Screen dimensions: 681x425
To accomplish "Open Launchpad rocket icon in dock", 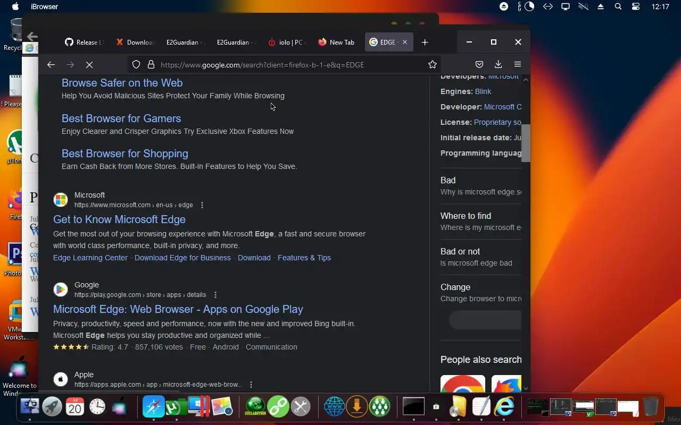I will click(52, 407).
